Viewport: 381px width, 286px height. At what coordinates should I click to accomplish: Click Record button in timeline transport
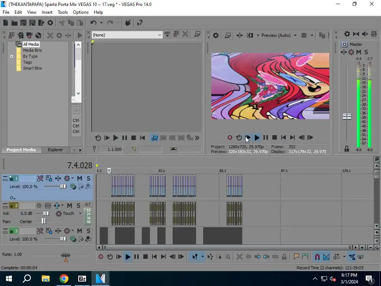coord(101,257)
